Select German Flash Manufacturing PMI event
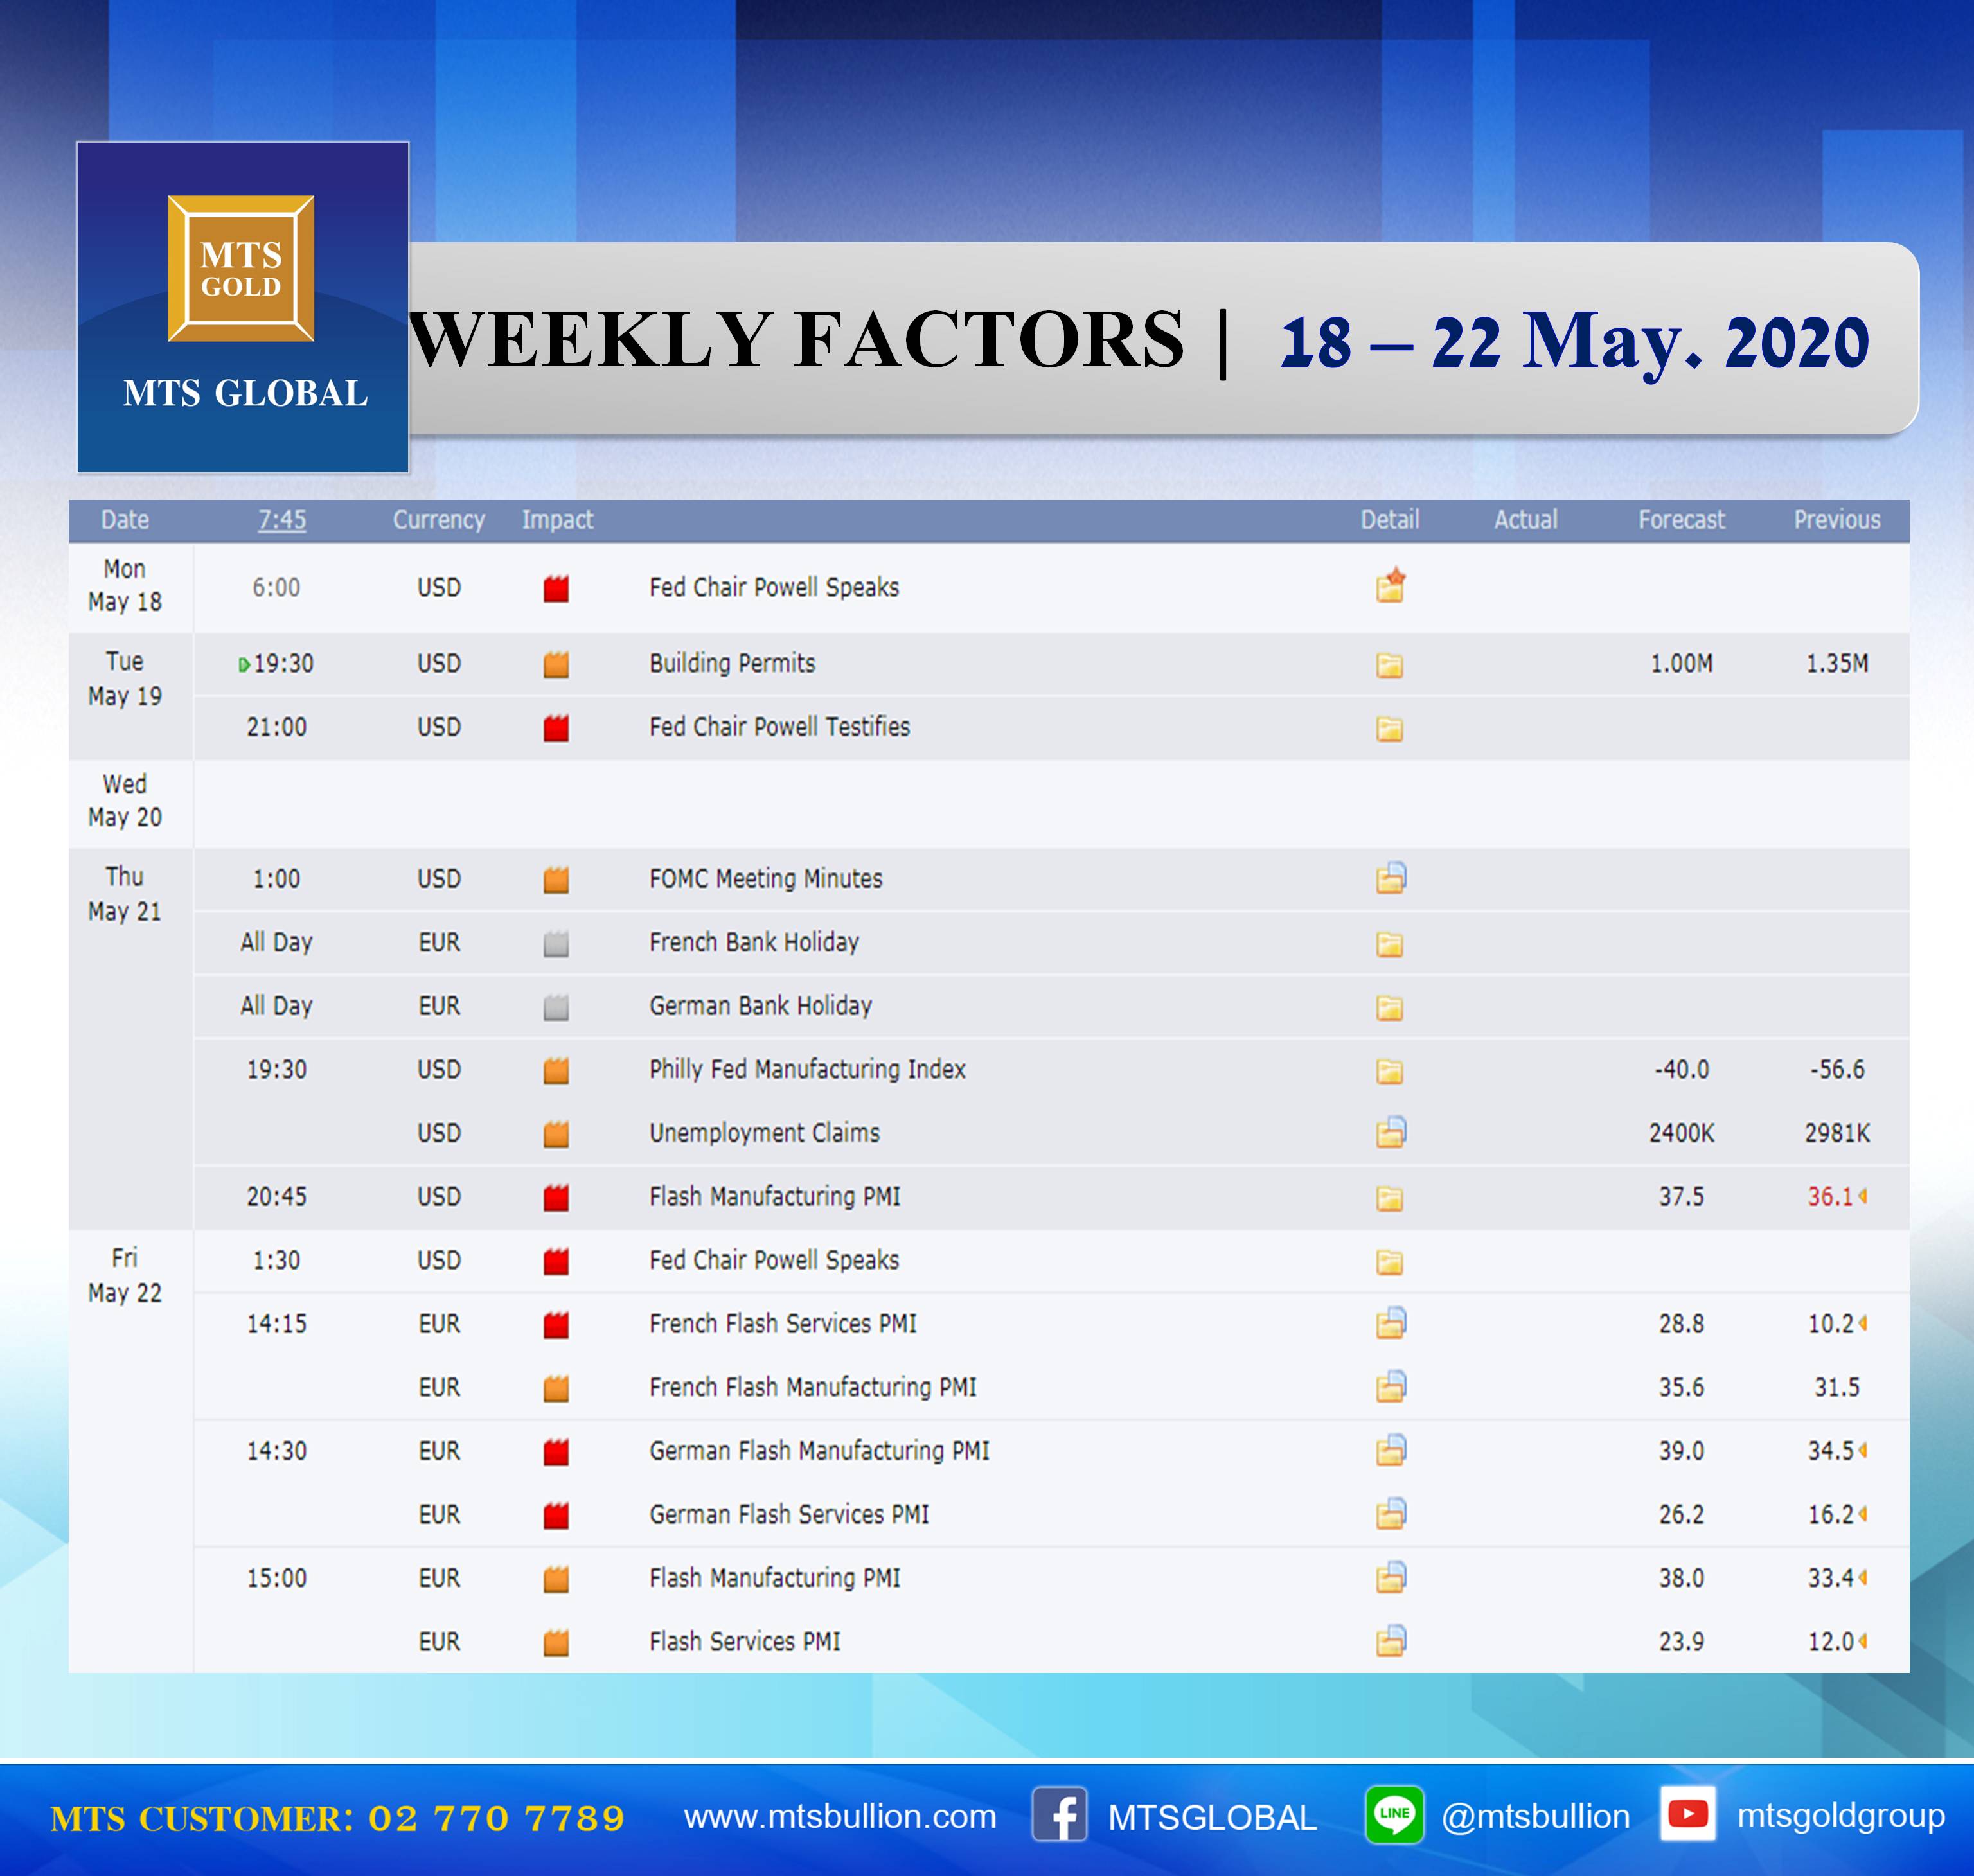This screenshot has height=1876, width=1974. pos(819,1451)
